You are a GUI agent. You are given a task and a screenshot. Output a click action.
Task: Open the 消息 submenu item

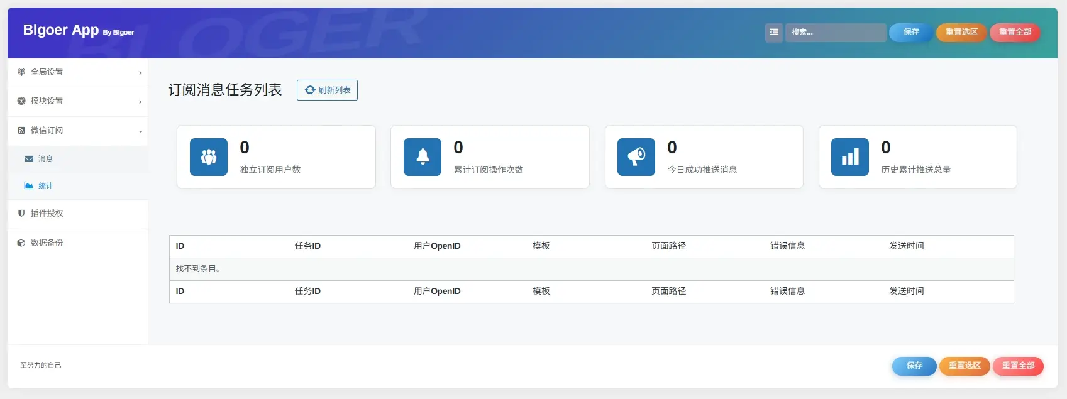coord(78,159)
